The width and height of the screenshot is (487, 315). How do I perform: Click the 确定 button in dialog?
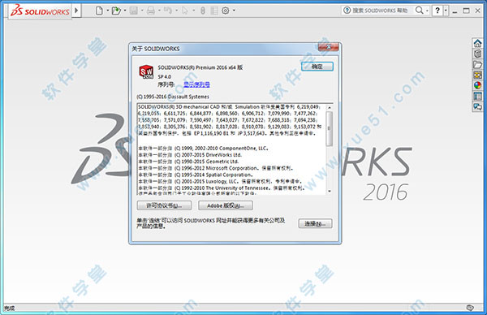[x=317, y=67]
